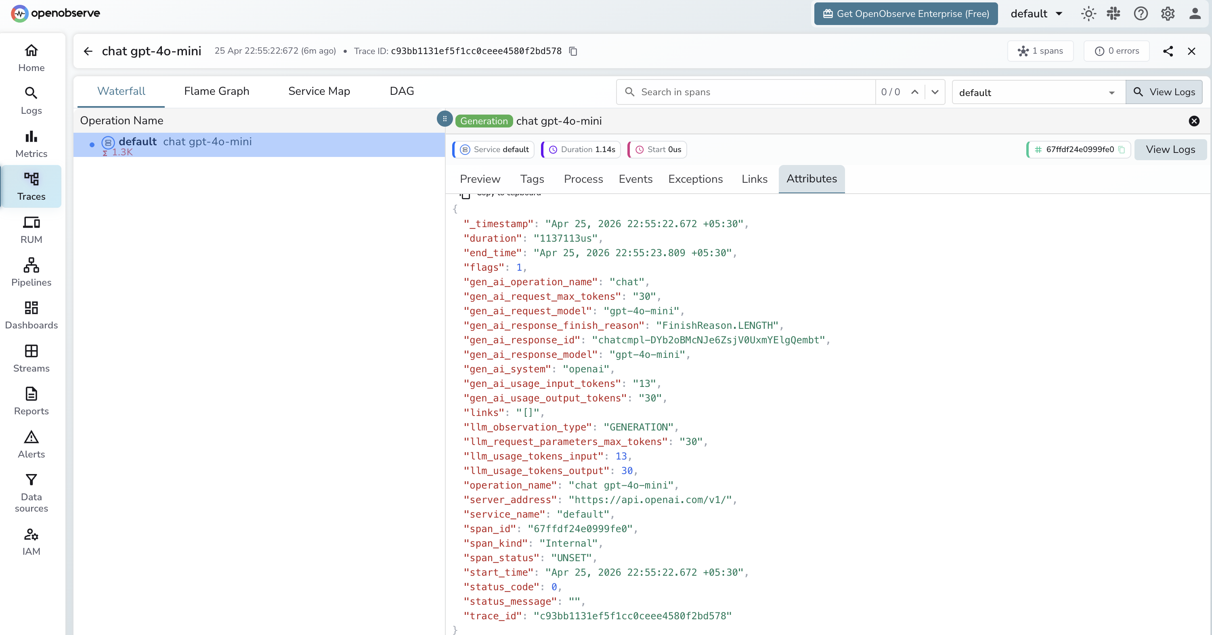Screen dimensions: 1212x635
Task: Open the help menu via the question mark
Action: point(1141,14)
